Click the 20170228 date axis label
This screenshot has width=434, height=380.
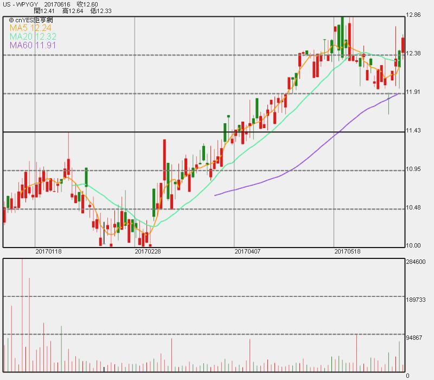click(x=148, y=251)
